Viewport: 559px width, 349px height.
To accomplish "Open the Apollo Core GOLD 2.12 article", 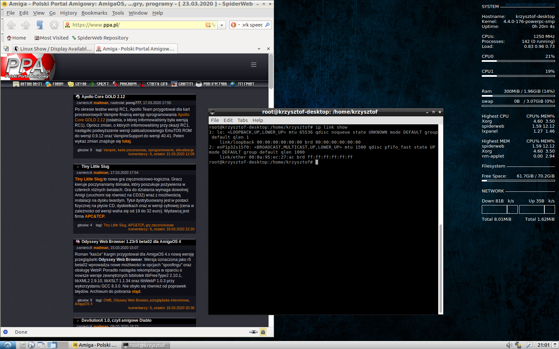I will tap(103, 97).
